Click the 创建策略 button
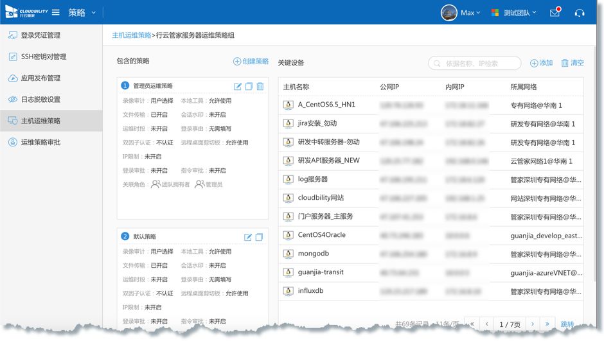Image resolution: width=604 pixels, height=341 pixels. pyautogui.click(x=251, y=62)
